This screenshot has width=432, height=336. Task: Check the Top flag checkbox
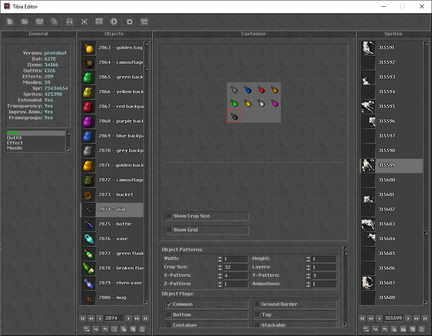(257, 315)
